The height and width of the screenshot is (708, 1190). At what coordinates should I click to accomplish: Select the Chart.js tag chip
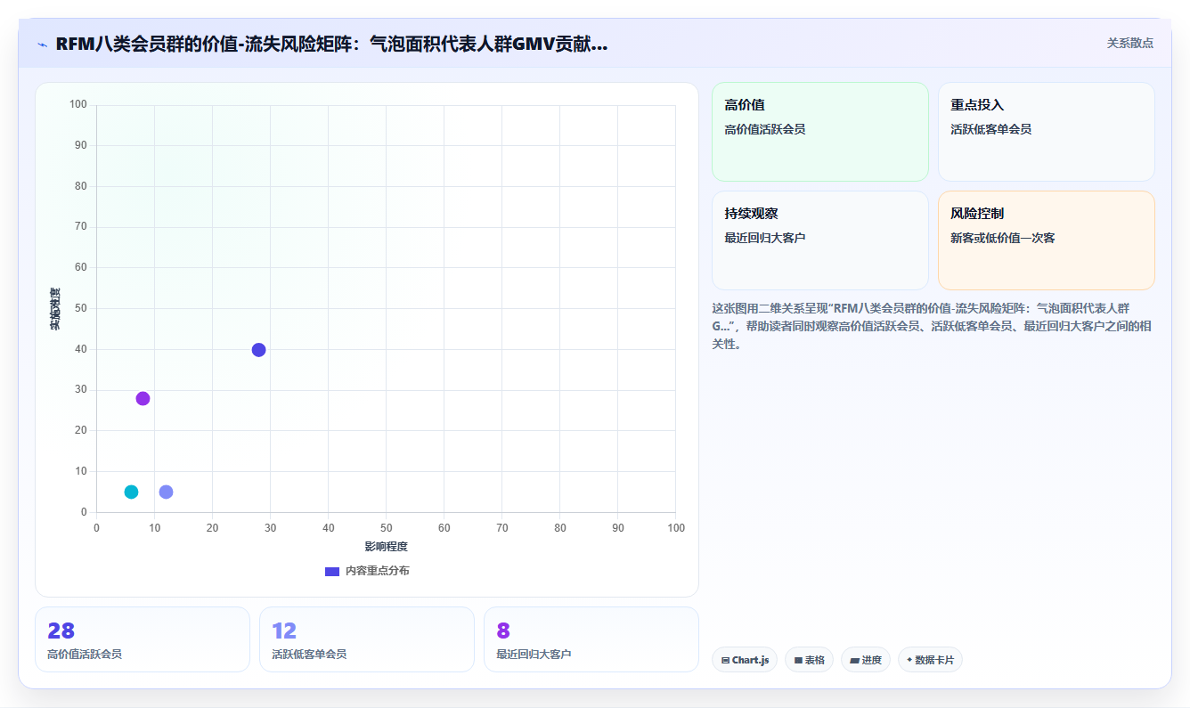(745, 660)
